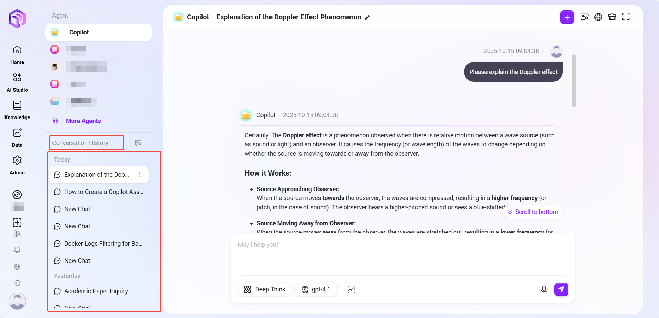Click the purple new chat plus button
Image resolution: width=659 pixels, height=318 pixels.
click(567, 17)
